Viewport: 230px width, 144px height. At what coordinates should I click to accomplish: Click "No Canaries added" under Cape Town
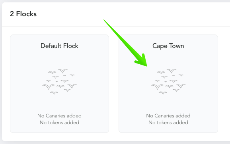tap(168, 116)
